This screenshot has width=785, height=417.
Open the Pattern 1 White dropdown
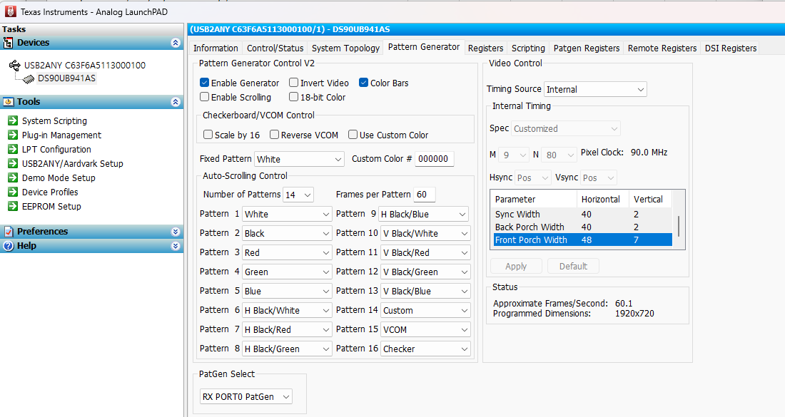(x=287, y=214)
